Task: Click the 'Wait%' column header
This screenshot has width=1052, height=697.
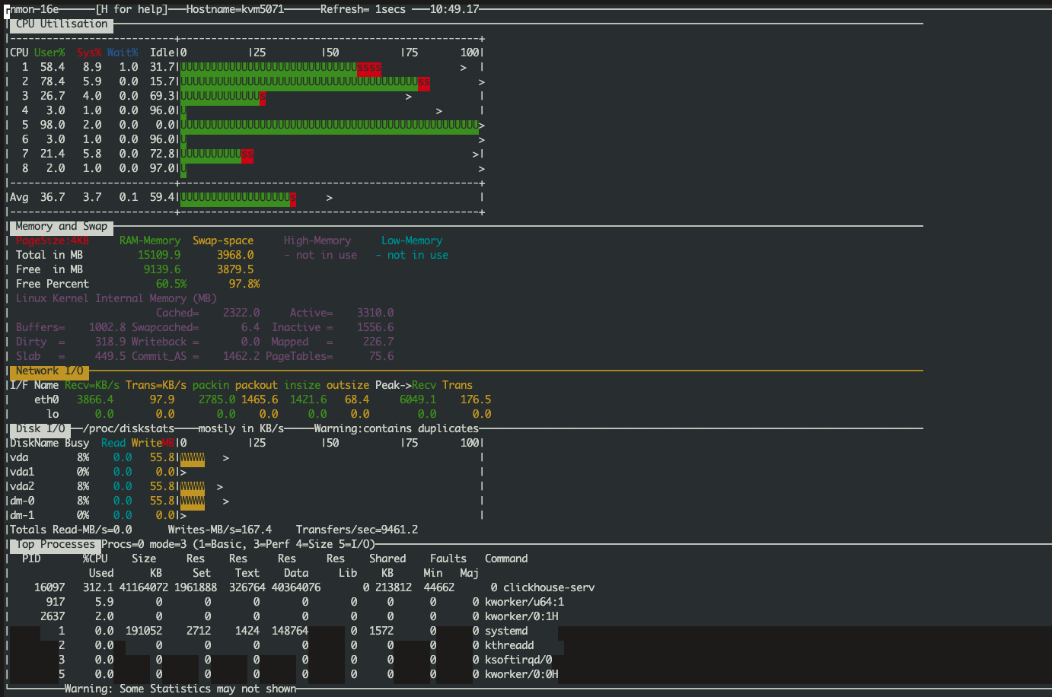Action: (123, 53)
